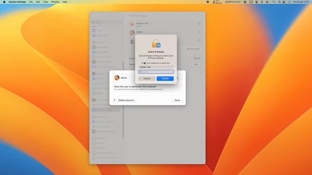Click the date and time in the menu bar

point(301,2)
